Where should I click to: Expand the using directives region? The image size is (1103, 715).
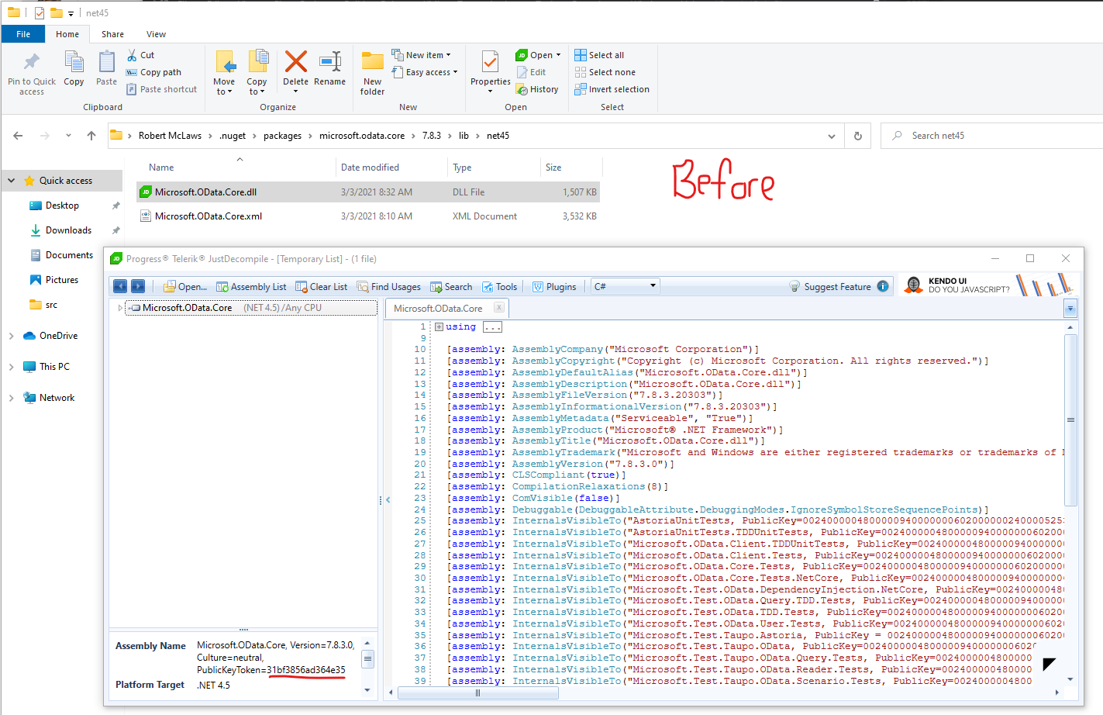(x=439, y=327)
